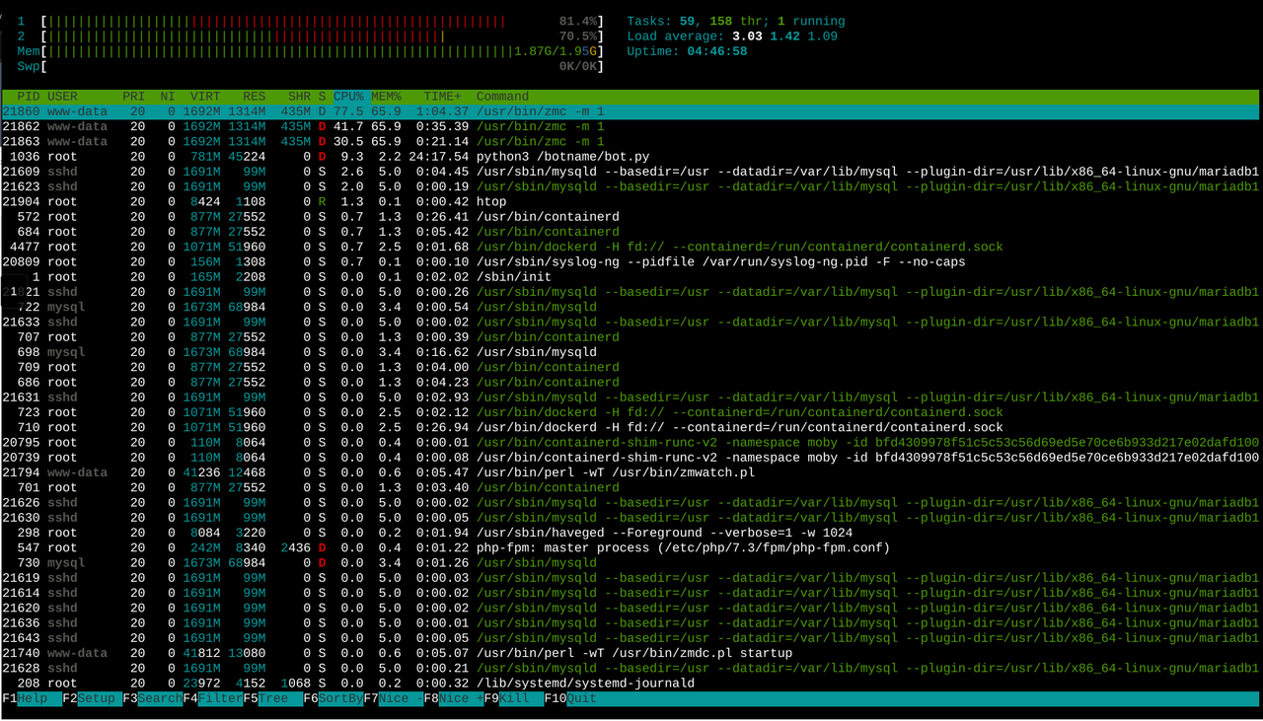Select the containerd thread row with PID 684
The image size is (1263, 721).
click(x=631, y=232)
